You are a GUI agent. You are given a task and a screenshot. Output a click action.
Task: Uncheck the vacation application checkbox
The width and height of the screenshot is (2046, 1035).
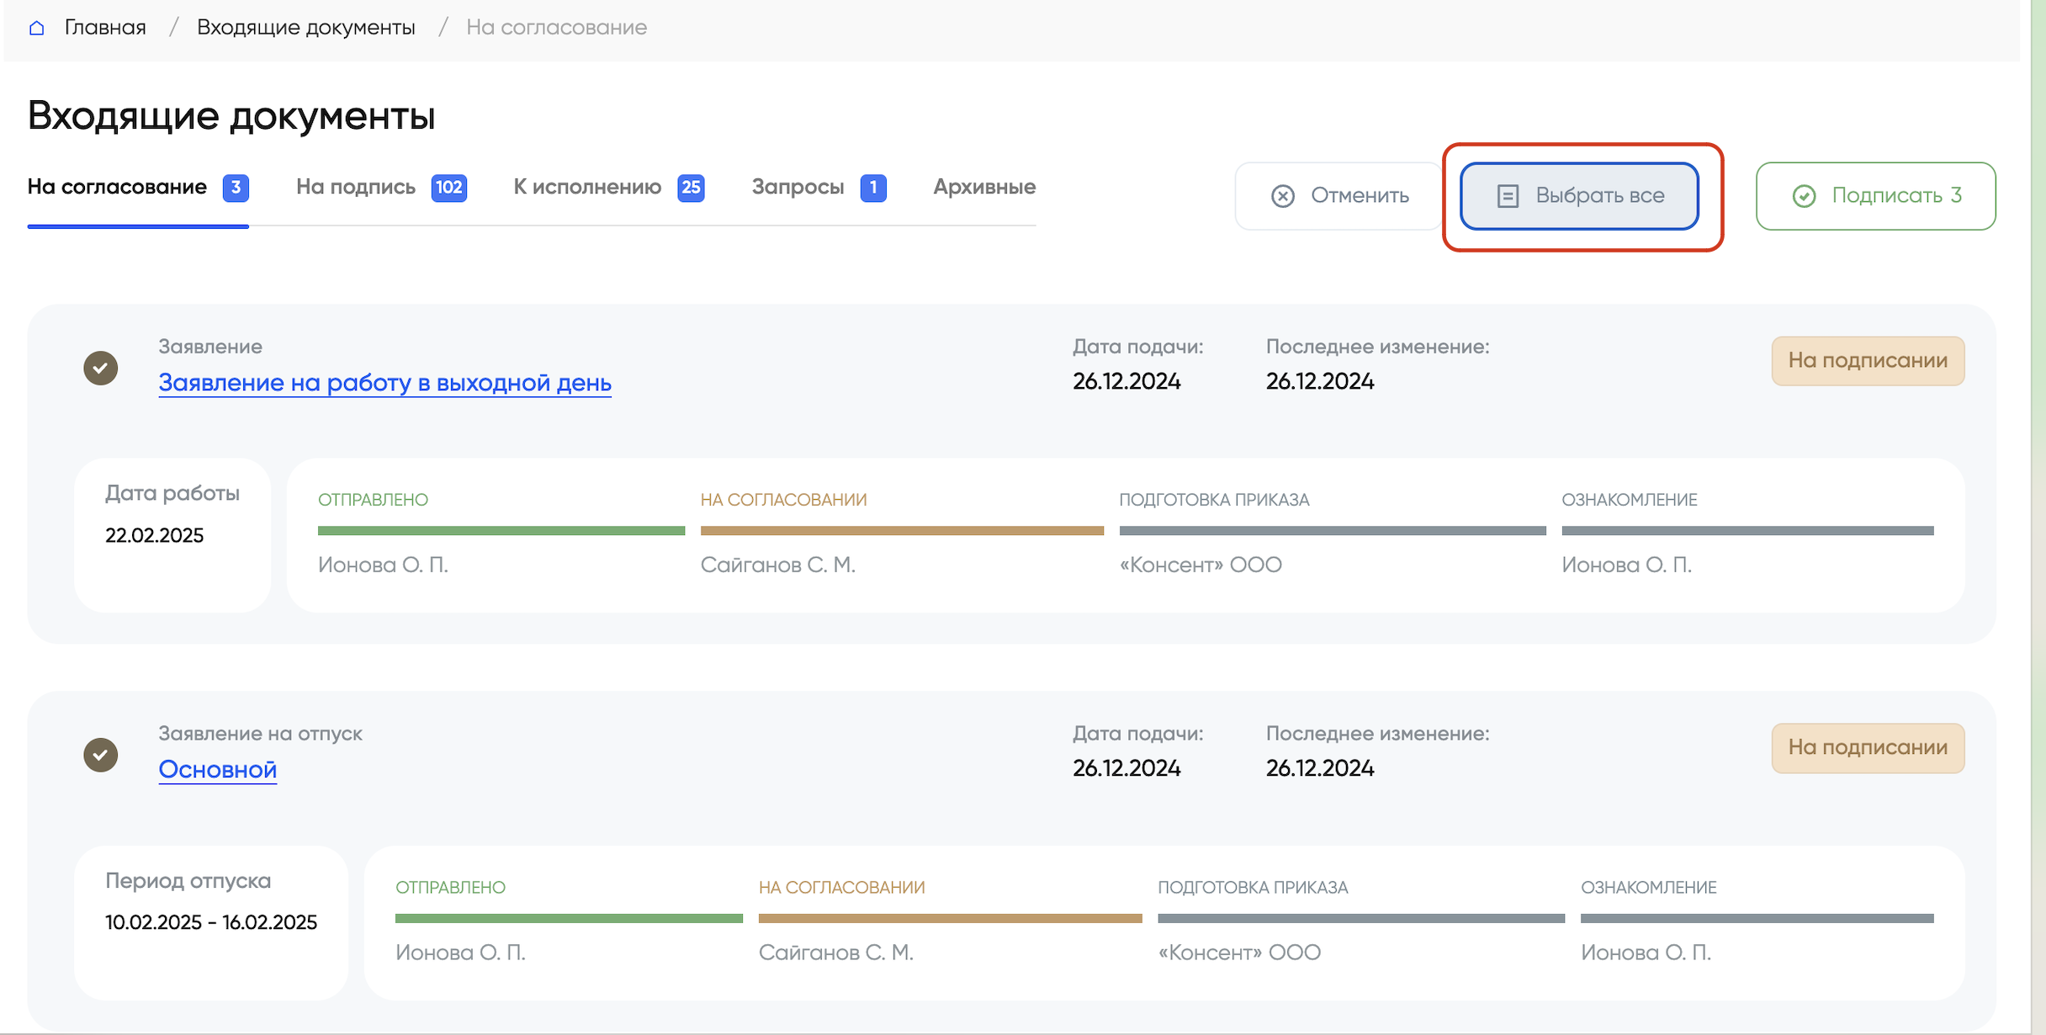click(101, 755)
